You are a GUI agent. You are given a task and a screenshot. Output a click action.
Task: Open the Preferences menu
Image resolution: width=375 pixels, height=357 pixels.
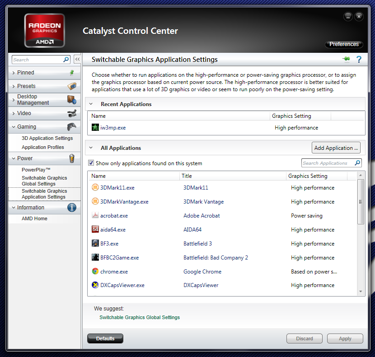click(x=344, y=44)
